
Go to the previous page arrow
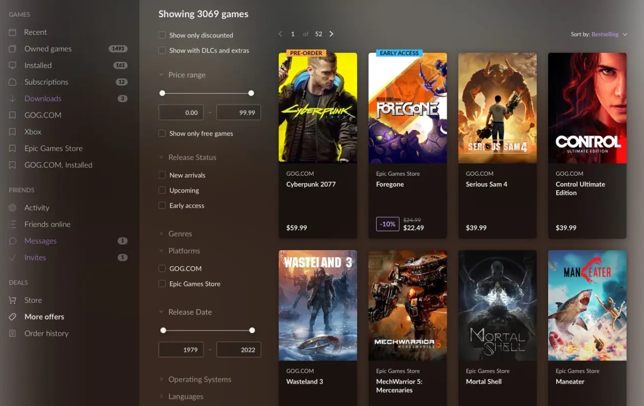click(x=280, y=34)
